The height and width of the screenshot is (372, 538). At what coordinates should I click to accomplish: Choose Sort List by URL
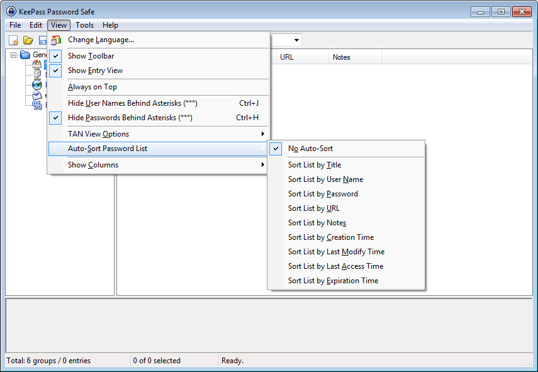coord(346,208)
